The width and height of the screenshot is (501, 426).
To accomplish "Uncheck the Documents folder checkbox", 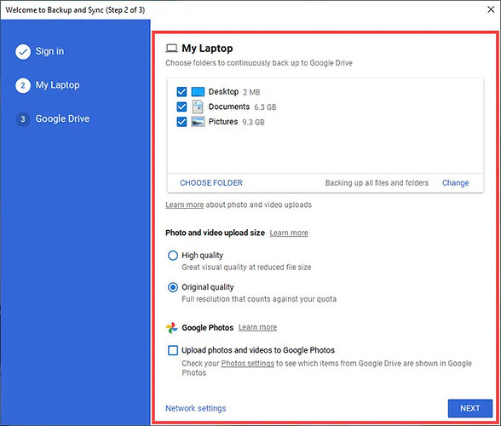I will tap(181, 106).
